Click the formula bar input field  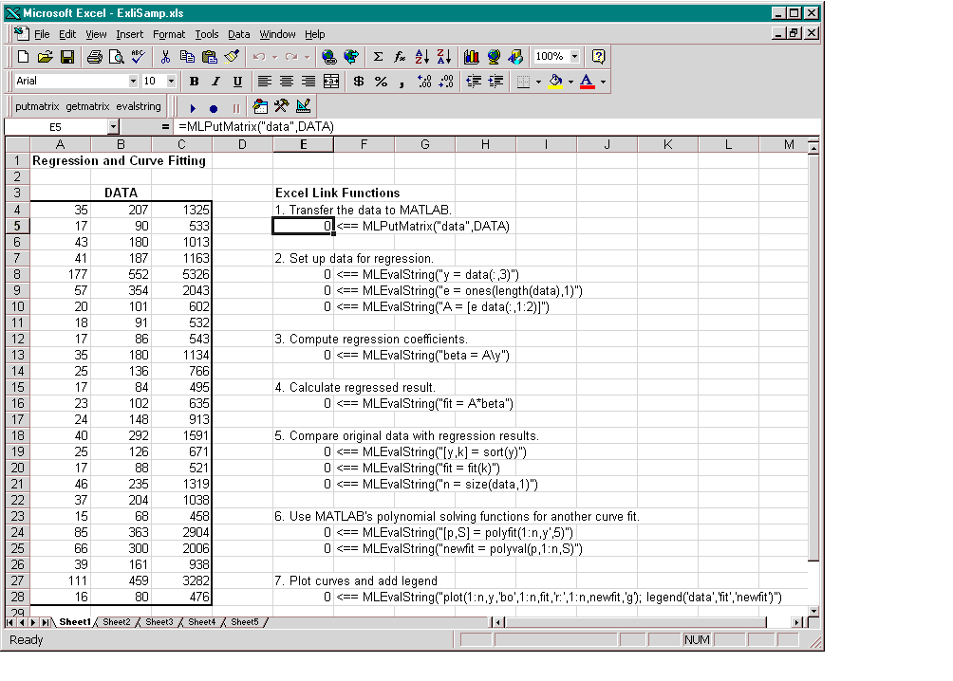[x=475, y=126]
